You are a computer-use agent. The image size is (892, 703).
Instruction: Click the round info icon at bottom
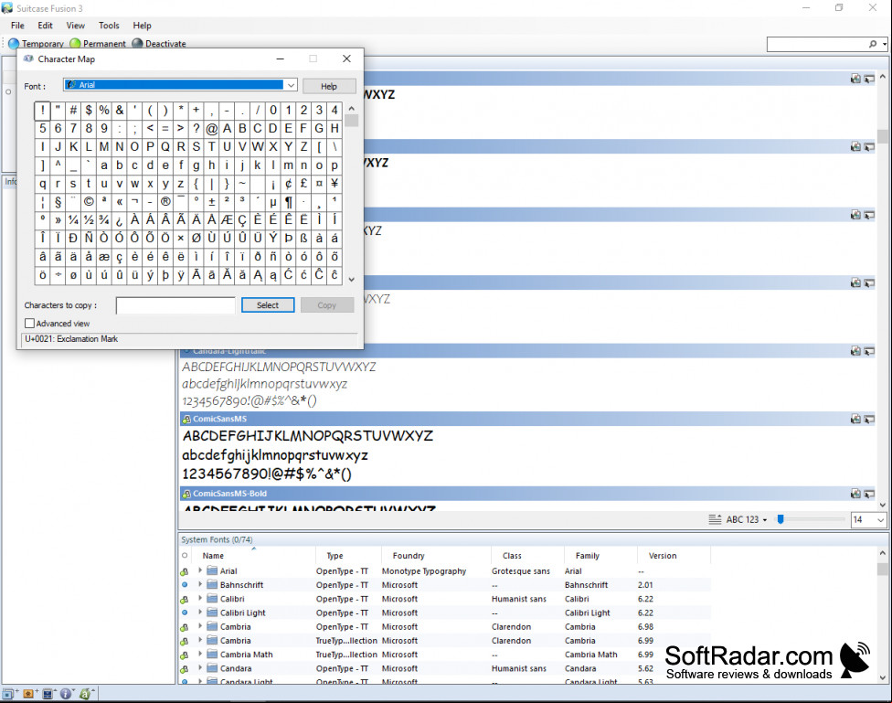pos(66,694)
